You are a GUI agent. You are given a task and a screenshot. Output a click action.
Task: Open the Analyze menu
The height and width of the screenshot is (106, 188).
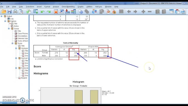tap(56, 7)
